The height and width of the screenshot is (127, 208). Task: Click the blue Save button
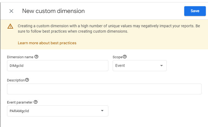(195, 11)
